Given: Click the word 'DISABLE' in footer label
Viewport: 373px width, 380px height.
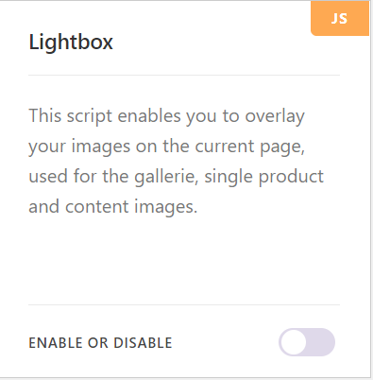Looking at the screenshot, I should pos(143,343).
